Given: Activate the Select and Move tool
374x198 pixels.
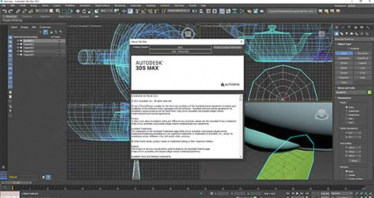Looking at the screenshot, I should pyautogui.click(x=78, y=11).
